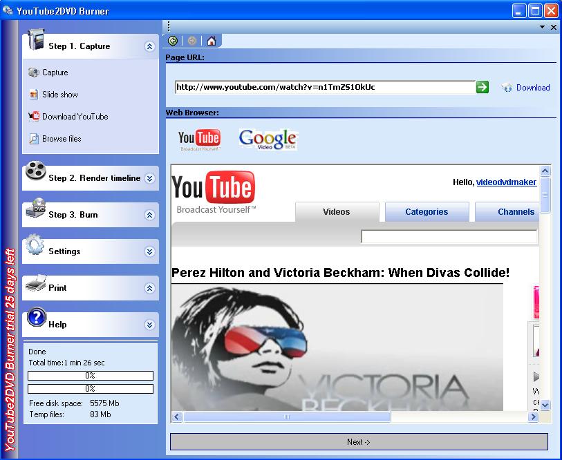
Task: Select the Videos tab on YouTube
Action: (337, 212)
